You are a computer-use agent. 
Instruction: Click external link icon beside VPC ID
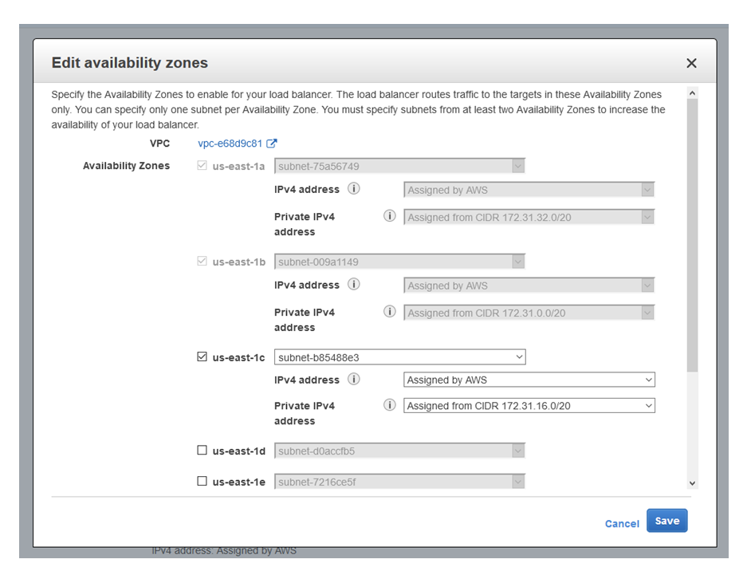click(x=272, y=144)
